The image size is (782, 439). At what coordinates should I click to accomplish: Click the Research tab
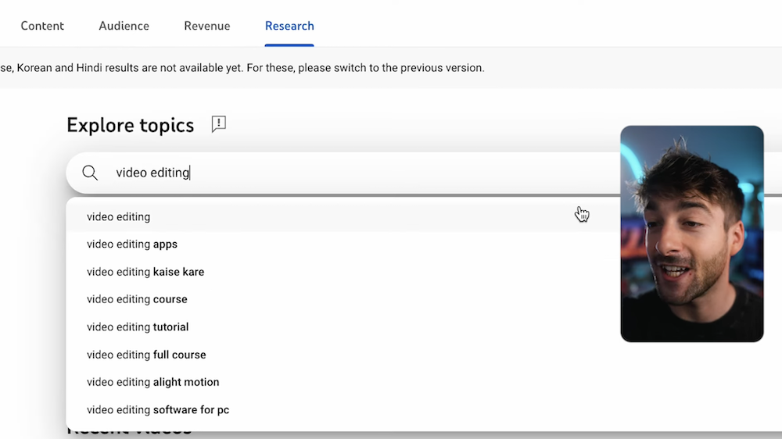[289, 26]
